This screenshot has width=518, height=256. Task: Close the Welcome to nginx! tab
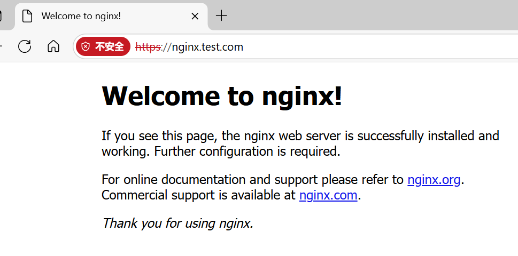pos(195,16)
